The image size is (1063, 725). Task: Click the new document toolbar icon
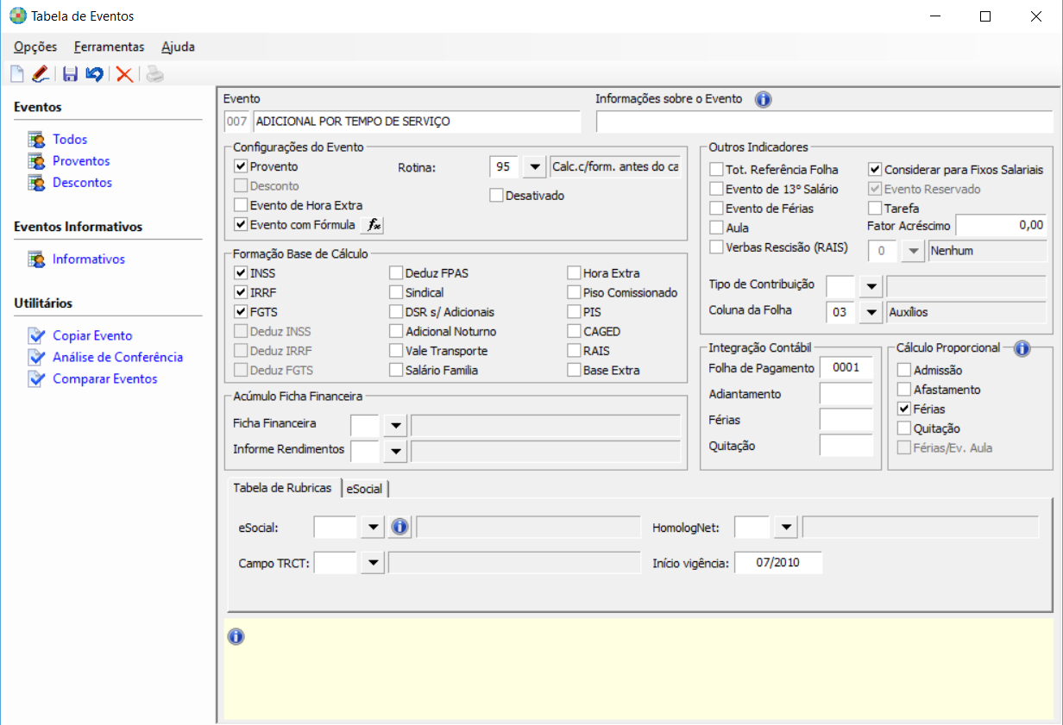[x=16, y=75]
